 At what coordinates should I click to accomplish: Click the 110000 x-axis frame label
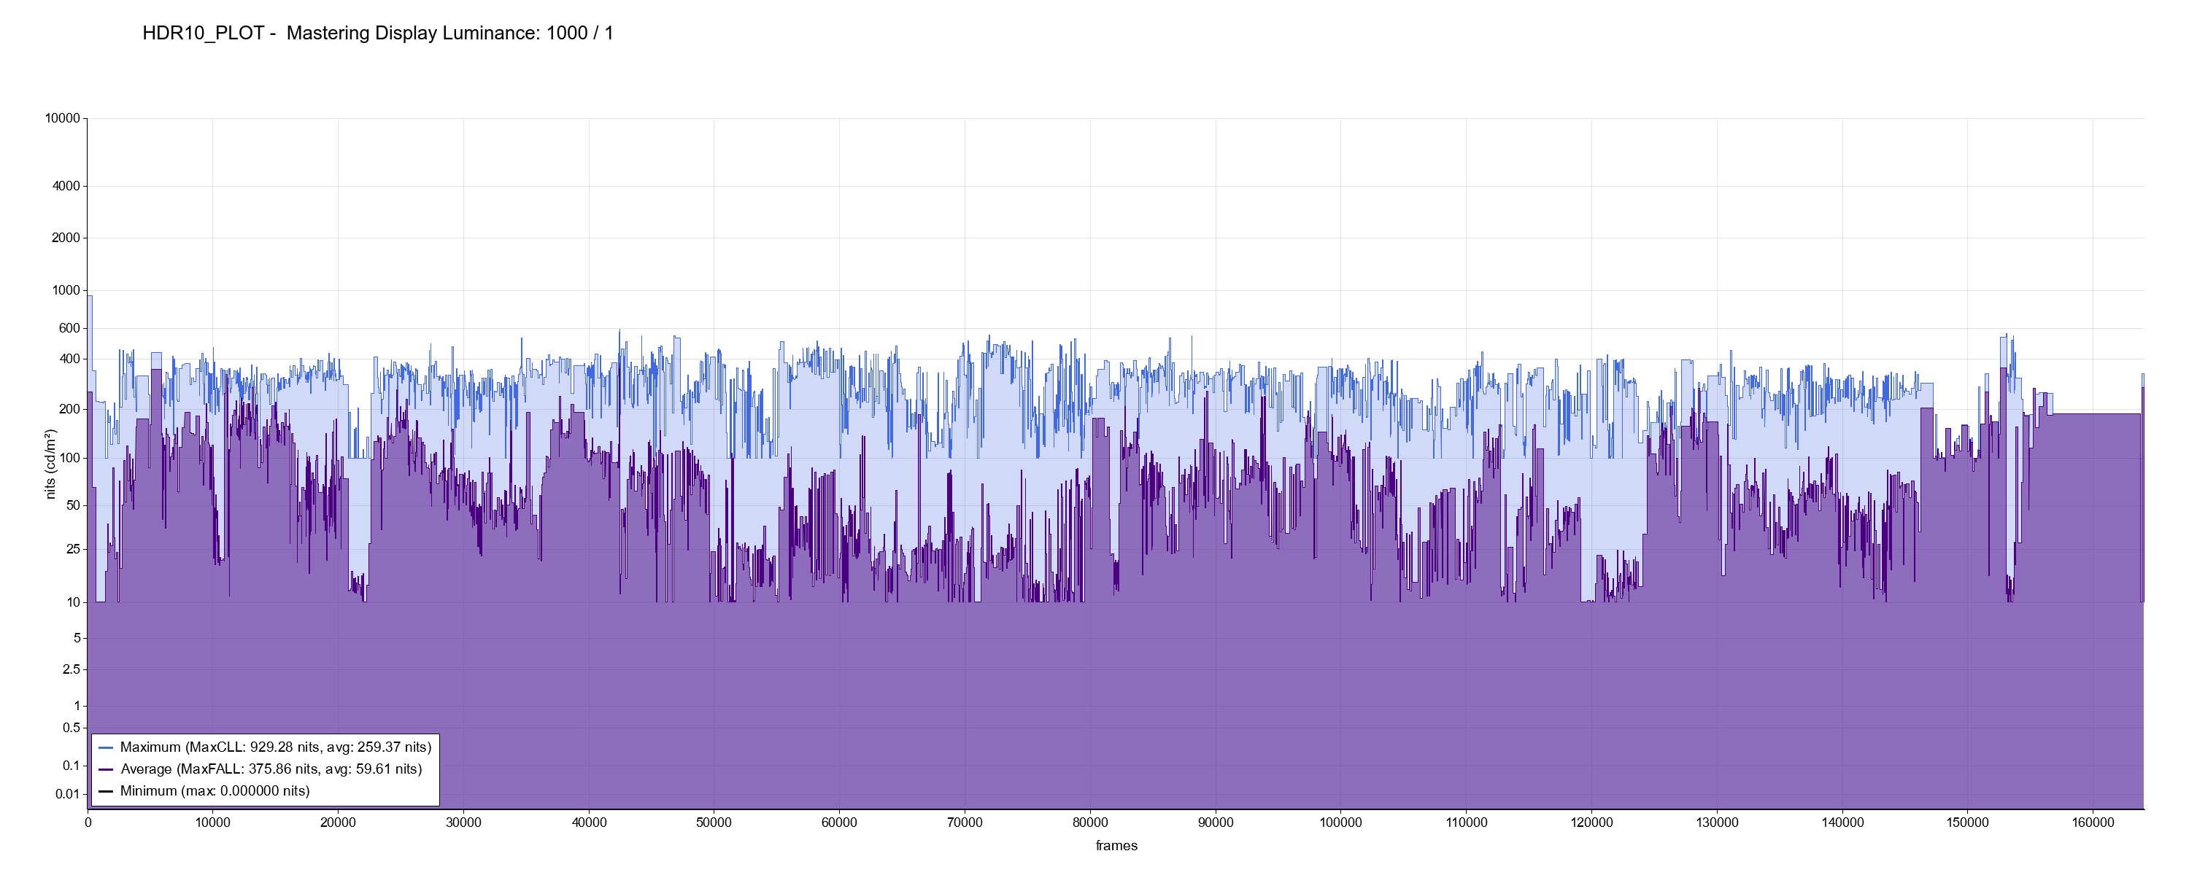(1467, 822)
